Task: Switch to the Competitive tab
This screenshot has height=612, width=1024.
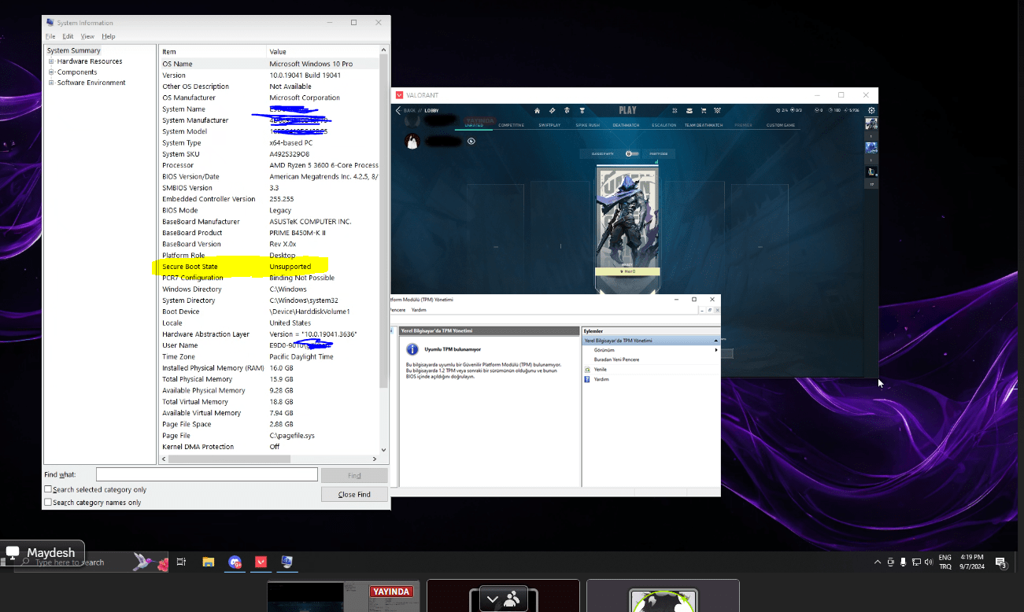Action: tap(511, 125)
